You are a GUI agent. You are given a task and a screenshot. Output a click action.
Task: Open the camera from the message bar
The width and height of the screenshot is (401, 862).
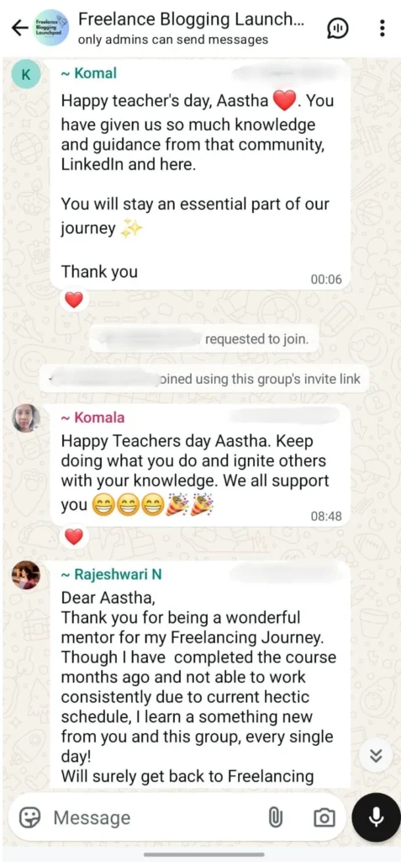pyautogui.click(x=324, y=818)
